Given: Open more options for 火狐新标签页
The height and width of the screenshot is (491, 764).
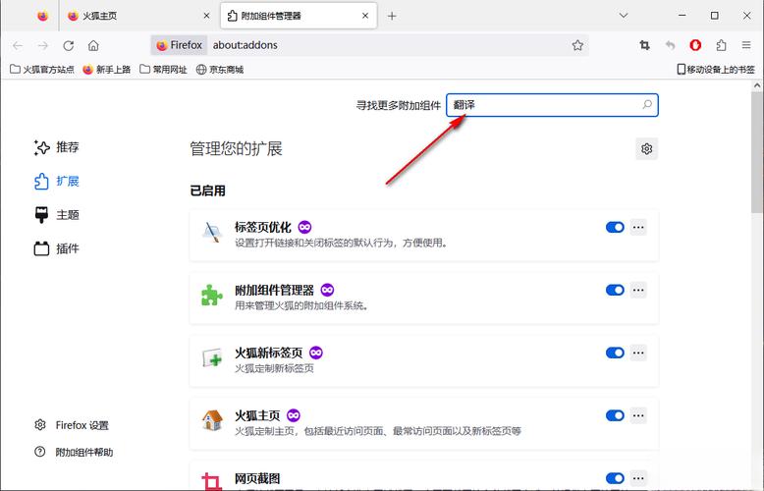Looking at the screenshot, I should pos(638,353).
